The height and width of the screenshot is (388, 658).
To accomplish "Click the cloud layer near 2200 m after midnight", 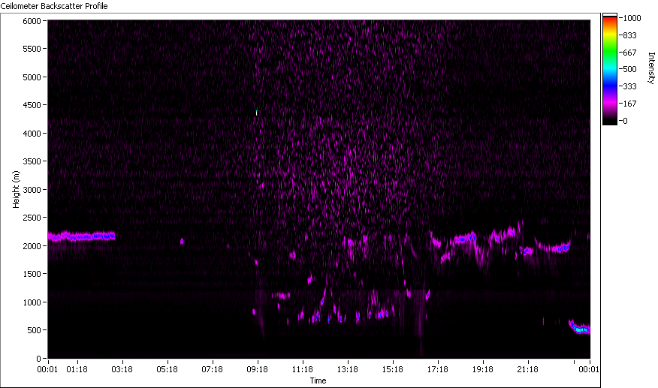I will 81,236.
